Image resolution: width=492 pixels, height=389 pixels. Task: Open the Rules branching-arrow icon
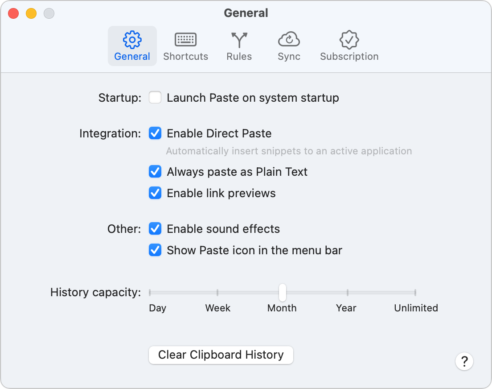pos(239,40)
